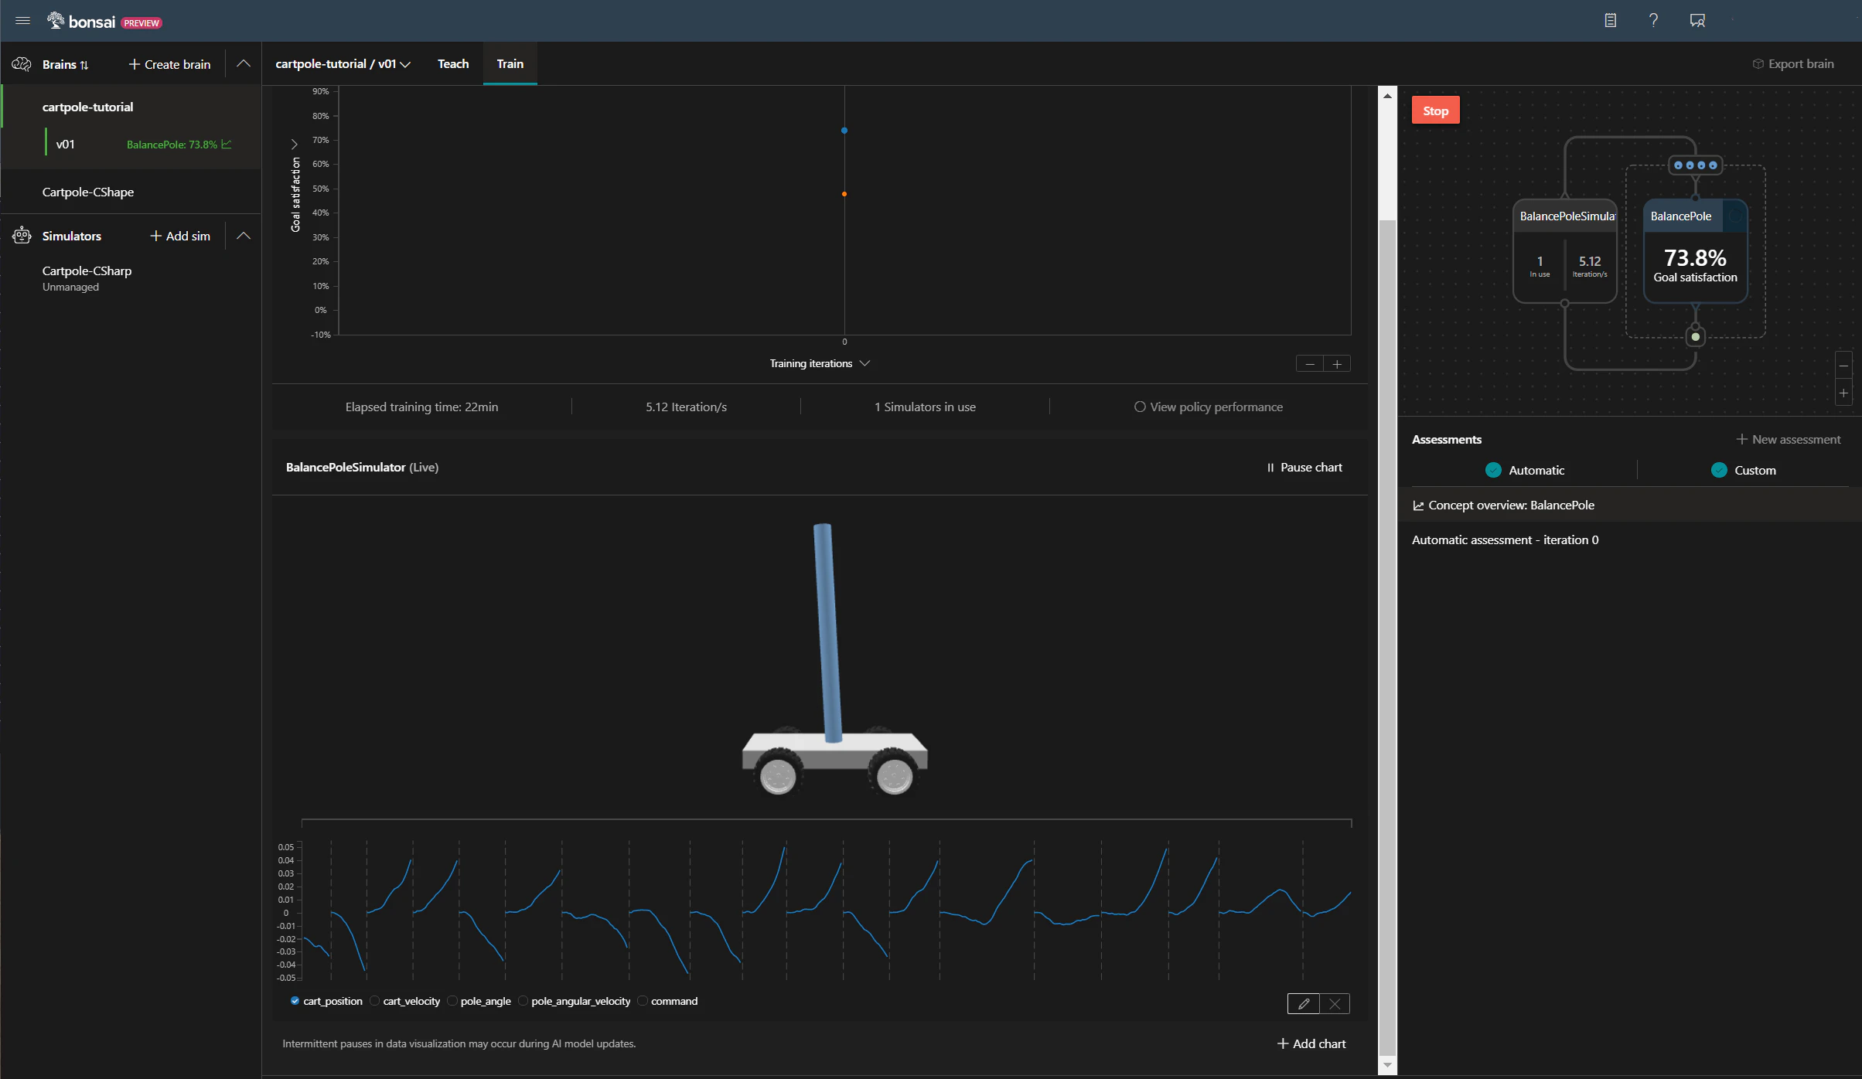The height and width of the screenshot is (1079, 1862).
Task: Open the documentation notes icon in header
Action: pyautogui.click(x=1610, y=21)
